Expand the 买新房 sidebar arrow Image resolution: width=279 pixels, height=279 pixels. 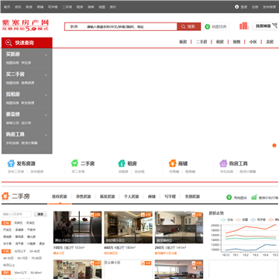tap(46, 55)
